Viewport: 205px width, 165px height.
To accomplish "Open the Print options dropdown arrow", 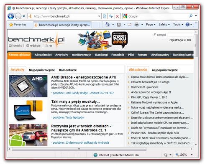I will 142,25.
